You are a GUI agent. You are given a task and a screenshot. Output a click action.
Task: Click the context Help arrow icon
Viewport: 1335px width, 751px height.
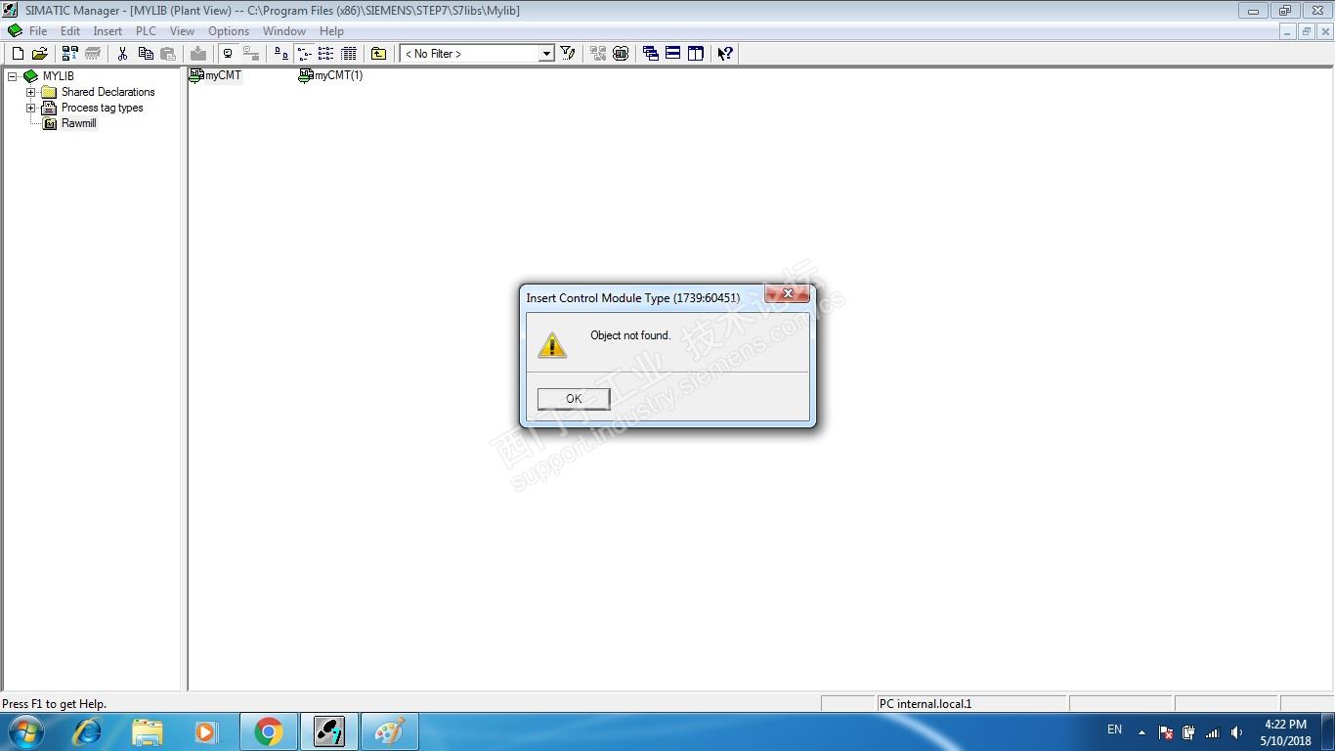click(x=725, y=54)
